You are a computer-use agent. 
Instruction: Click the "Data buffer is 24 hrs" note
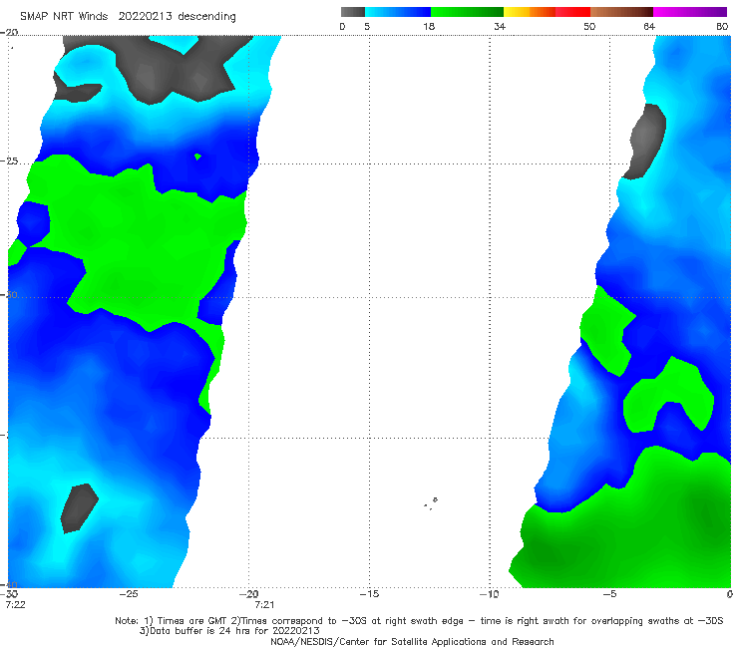[229, 631]
